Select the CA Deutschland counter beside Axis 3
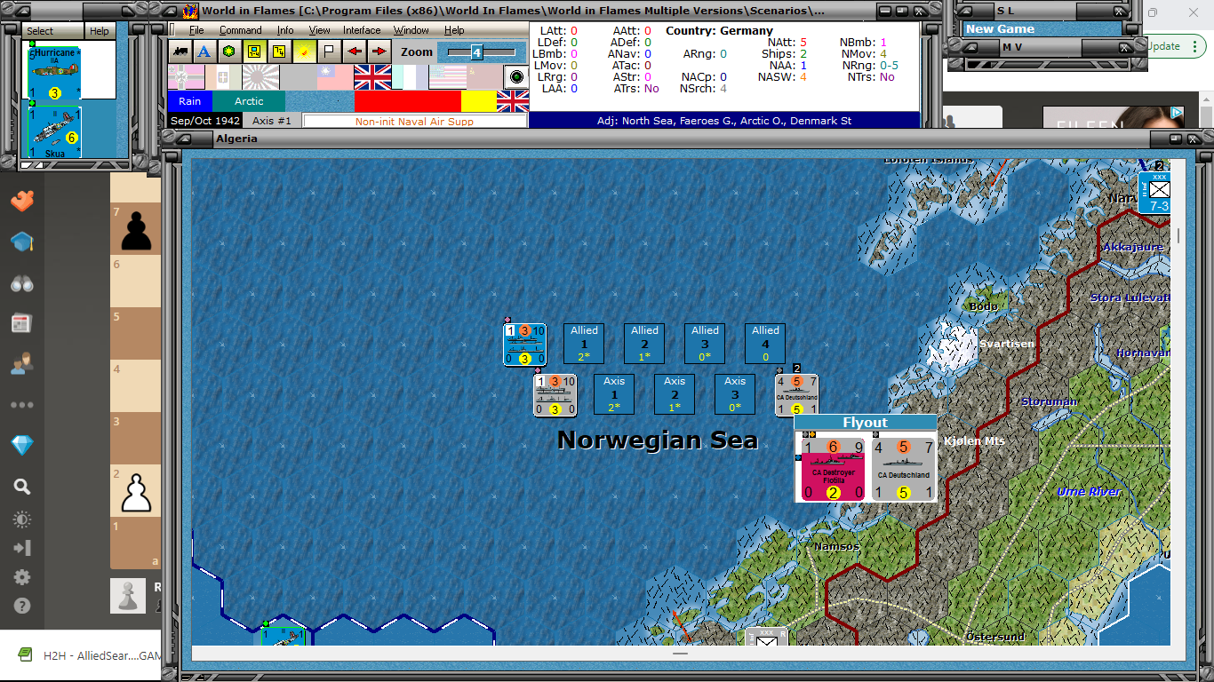Viewport: 1214px width, 682px height. (x=796, y=395)
